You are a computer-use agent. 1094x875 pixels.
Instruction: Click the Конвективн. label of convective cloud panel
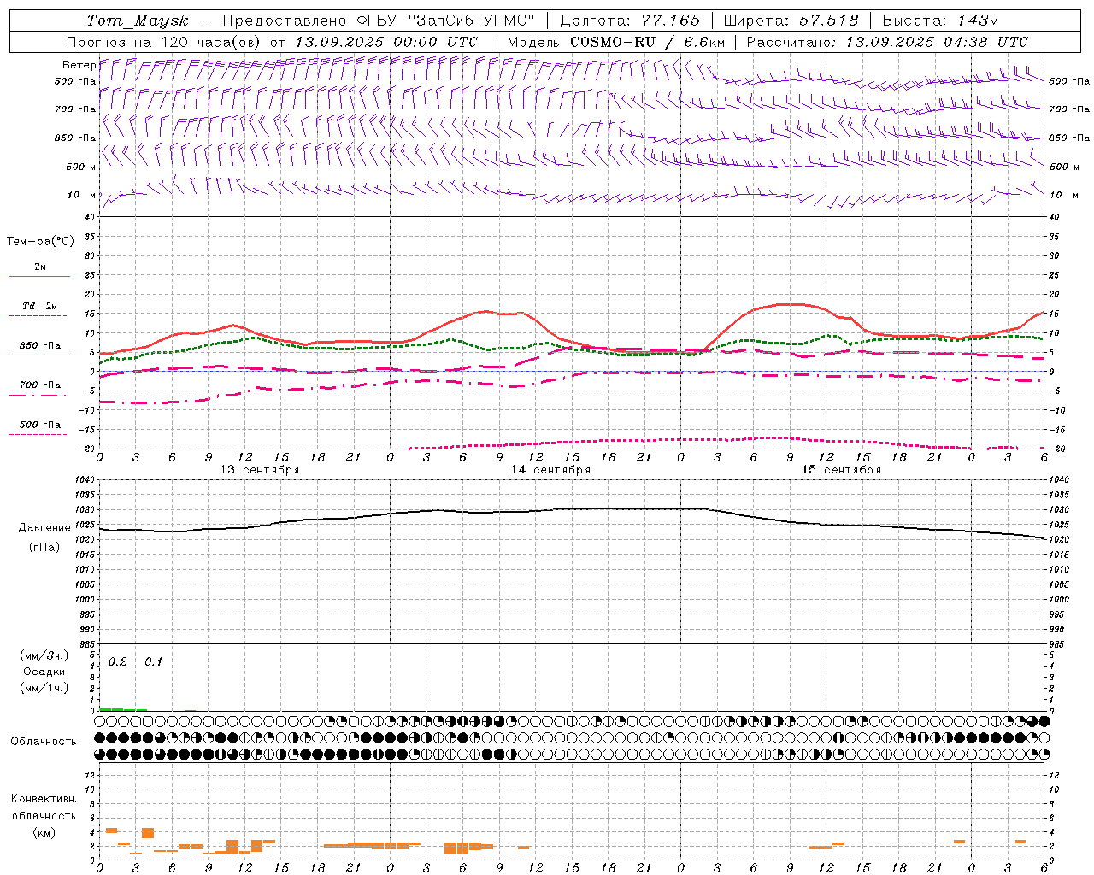pos(44,799)
